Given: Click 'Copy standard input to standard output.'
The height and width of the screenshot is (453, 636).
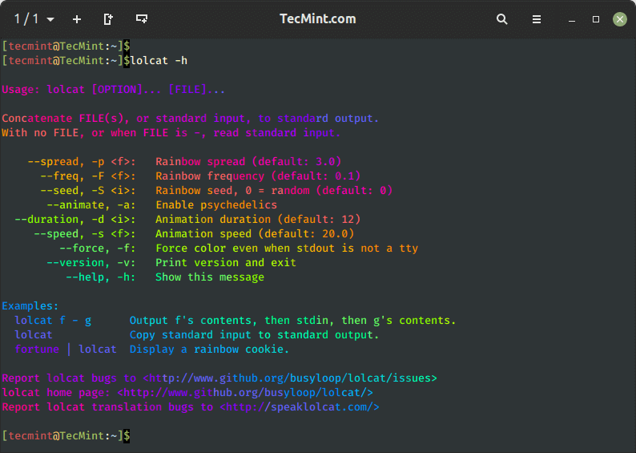Looking at the screenshot, I should [254, 335].
